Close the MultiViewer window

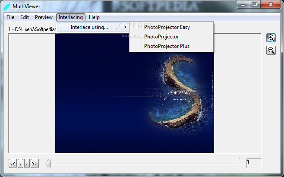coord(271,5)
